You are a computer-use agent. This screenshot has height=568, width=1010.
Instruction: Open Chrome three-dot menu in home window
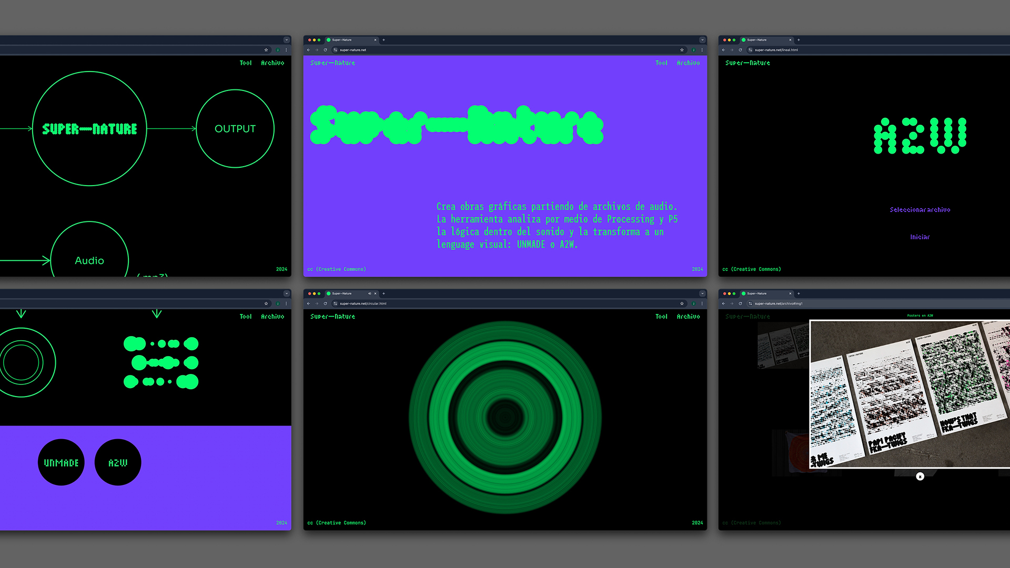tap(702, 50)
